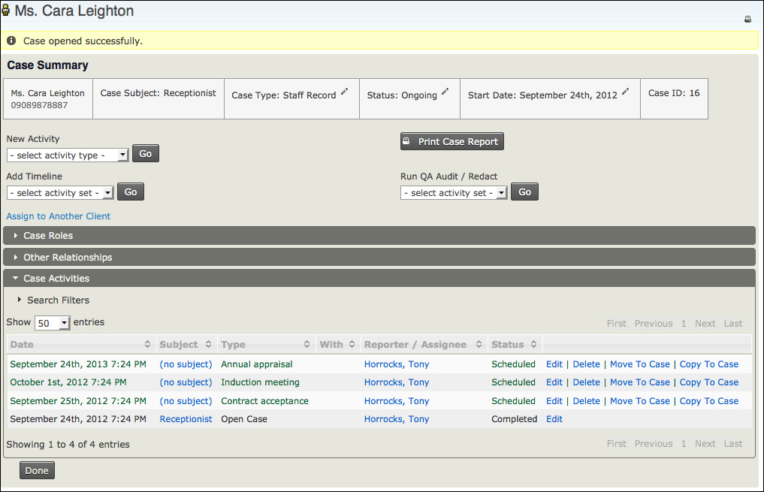The height and width of the screenshot is (492, 764).
Task: Open the Run QA Audit activity set dropdown
Action: pos(454,193)
